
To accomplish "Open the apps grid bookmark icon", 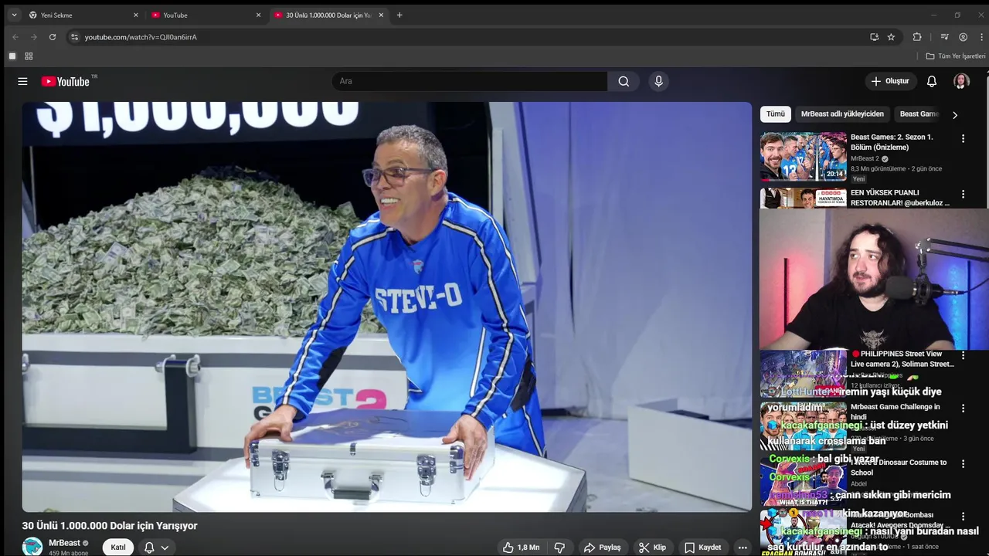I will click(x=29, y=56).
